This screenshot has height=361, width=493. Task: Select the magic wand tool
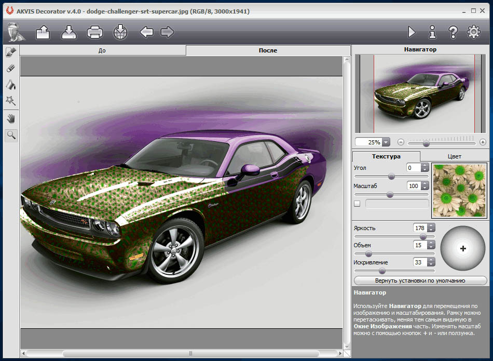(11, 101)
